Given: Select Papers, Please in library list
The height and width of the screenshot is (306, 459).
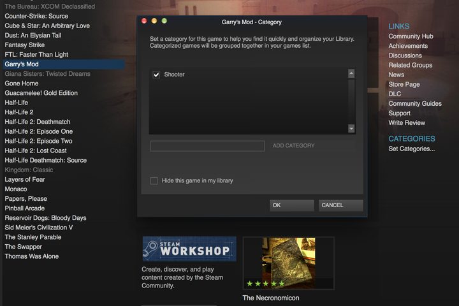Looking at the screenshot, I should coord(25,199).
